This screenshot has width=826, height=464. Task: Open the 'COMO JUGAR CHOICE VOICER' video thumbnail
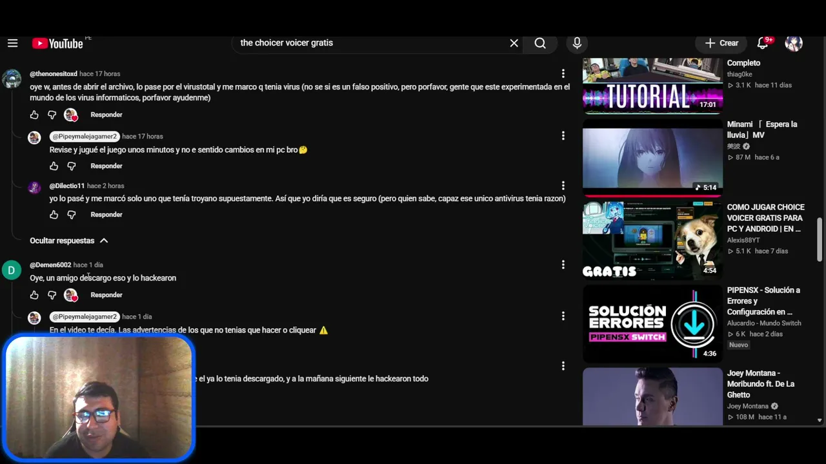[652, 240]
